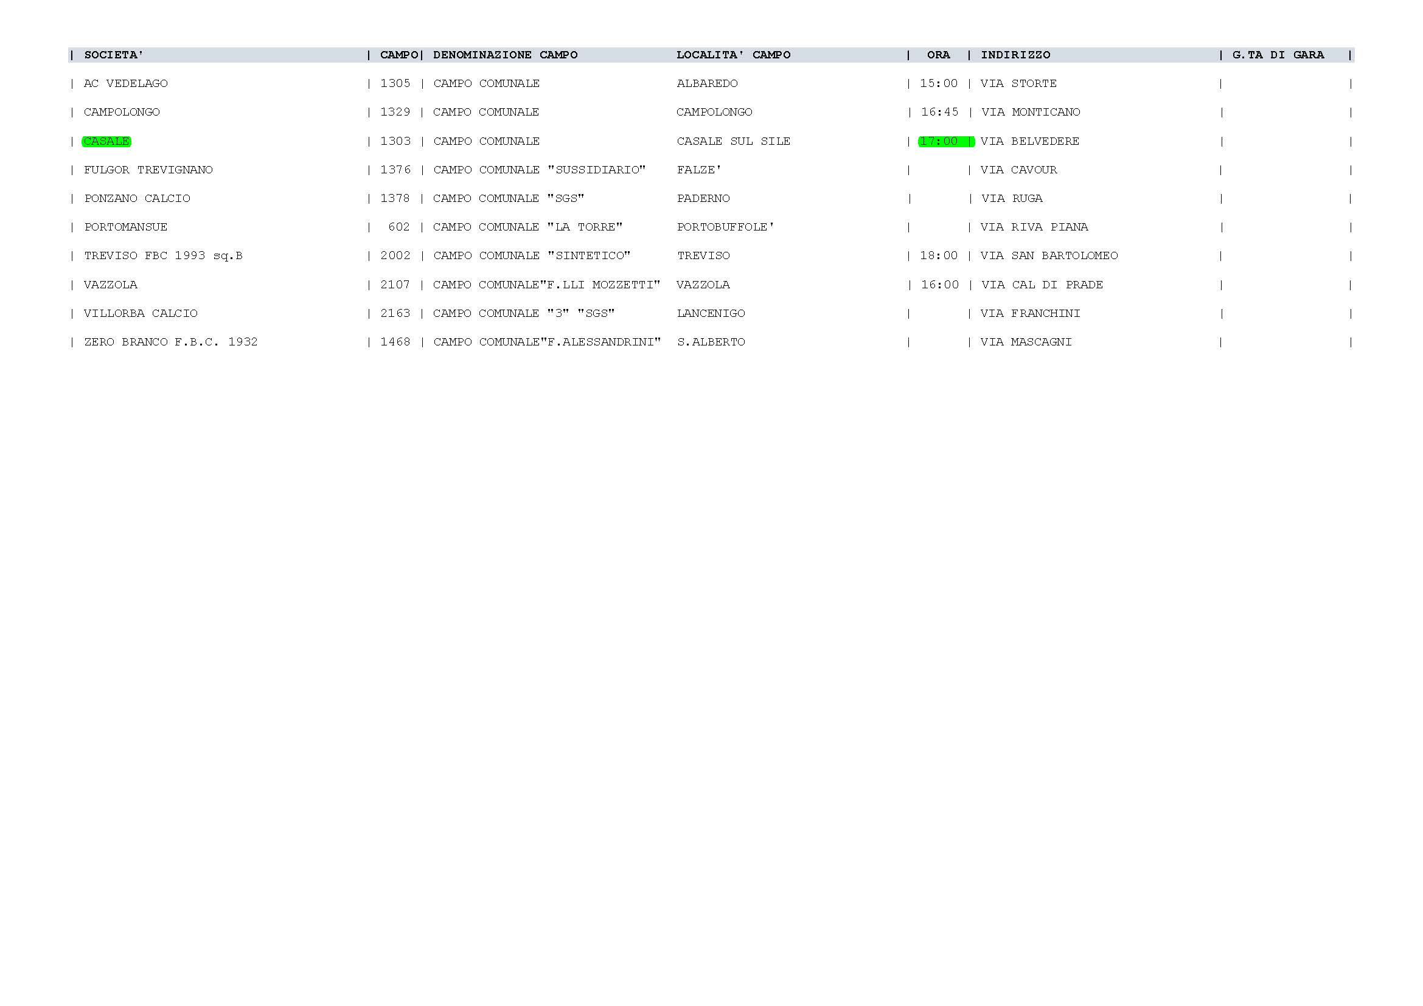1423x1006 pixels.
Task: Click the VIA BELVEDERE address
Action: 1029,141
